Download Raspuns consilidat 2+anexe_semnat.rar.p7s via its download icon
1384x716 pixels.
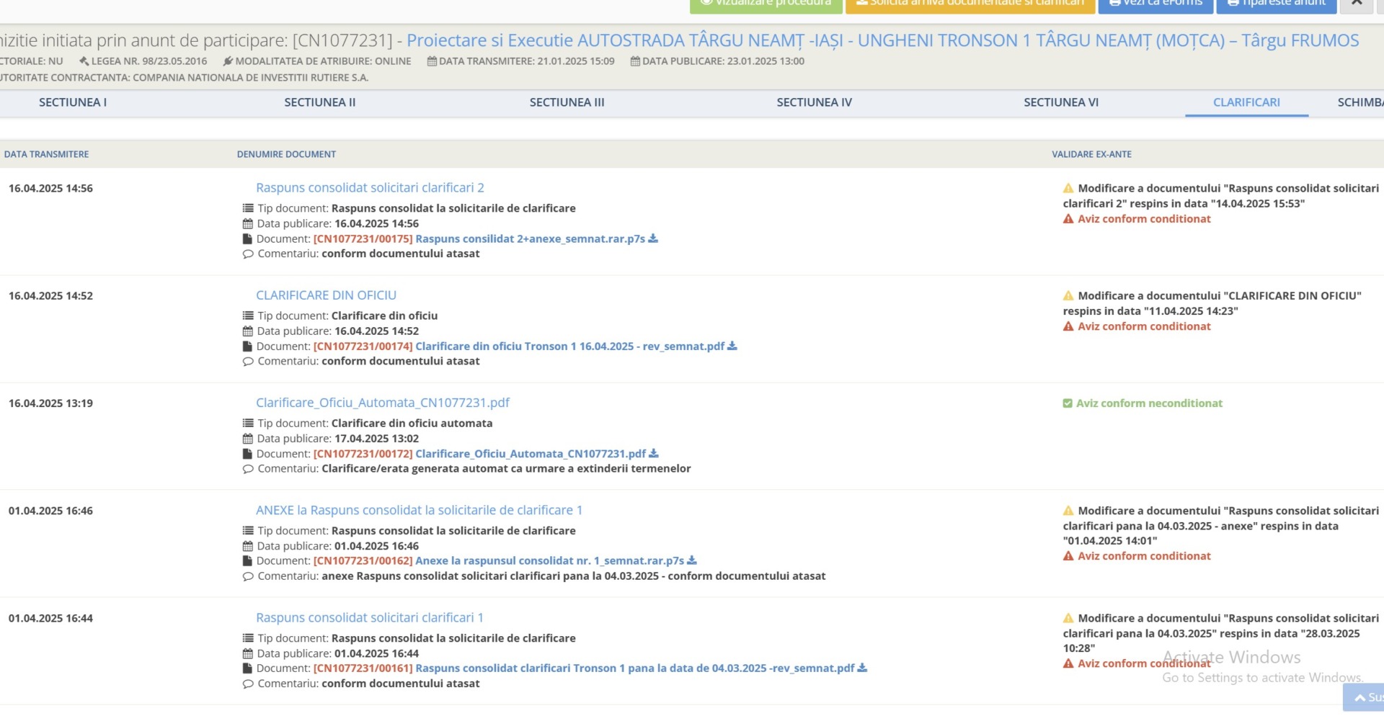653,238
